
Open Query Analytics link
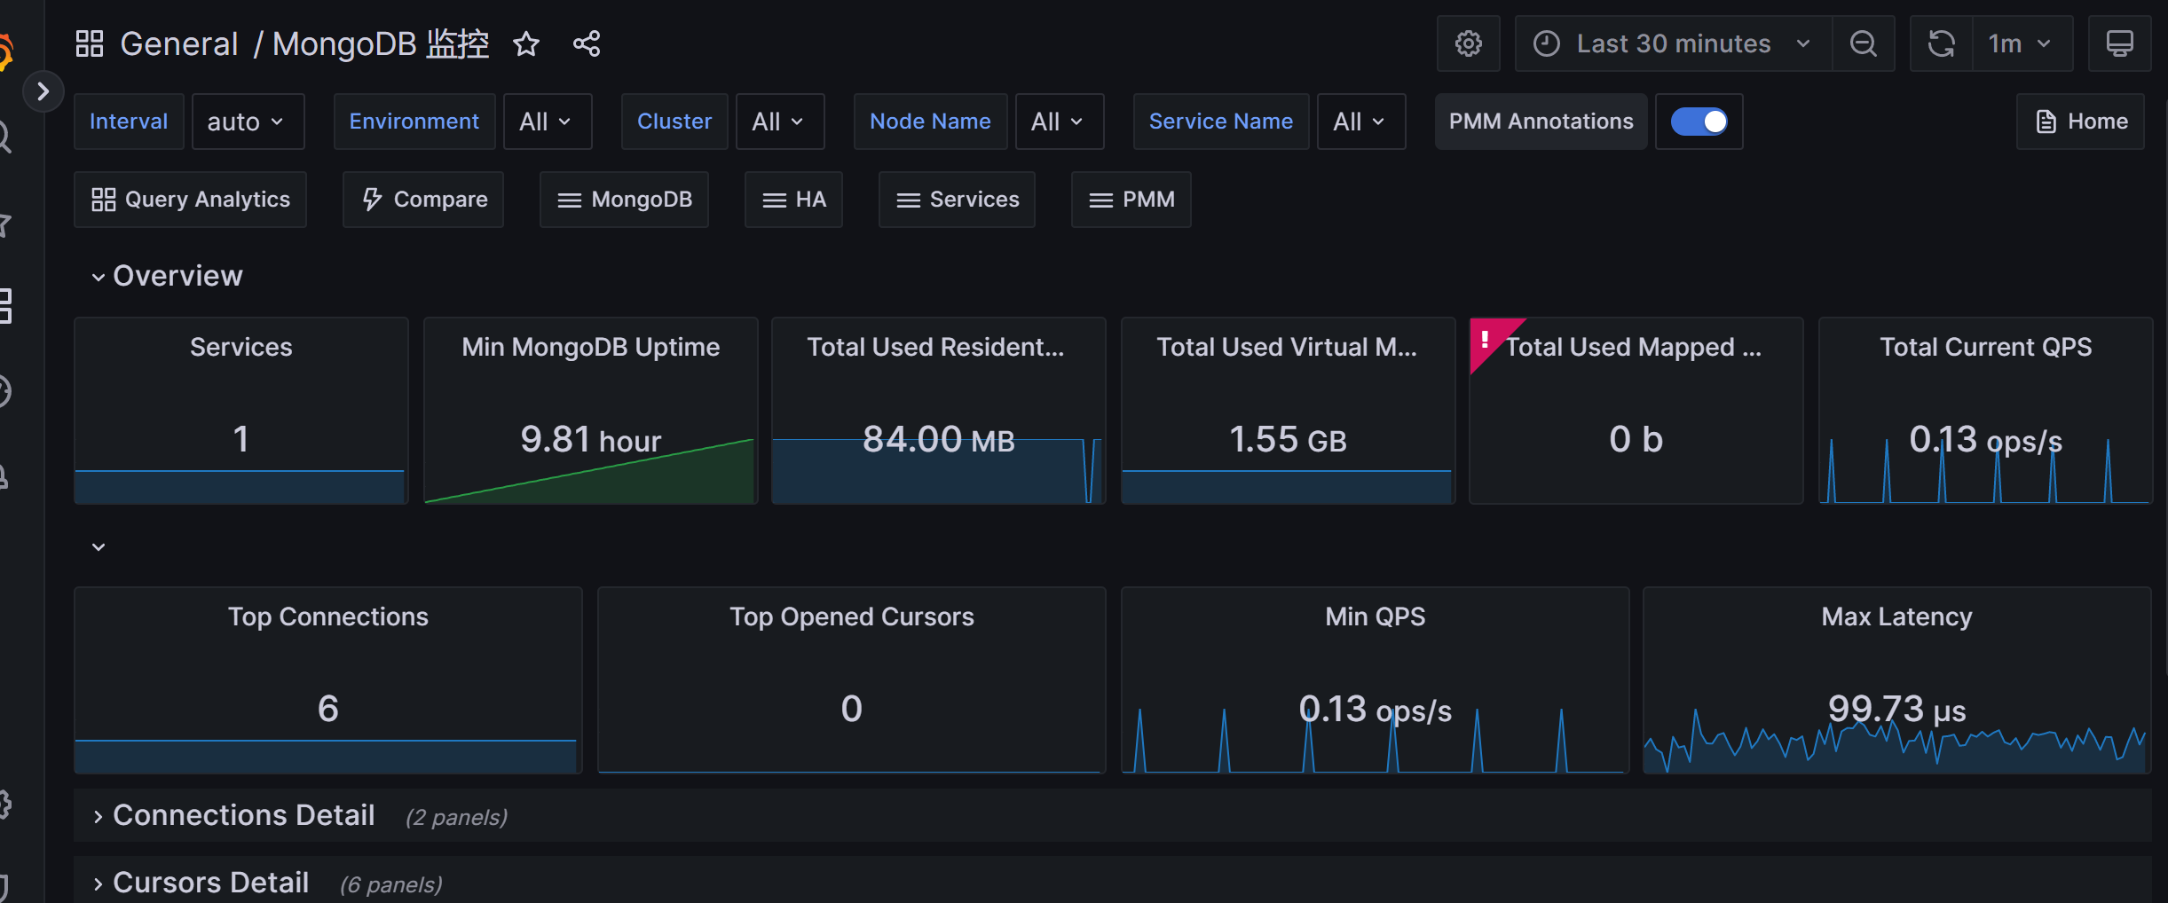191,200
